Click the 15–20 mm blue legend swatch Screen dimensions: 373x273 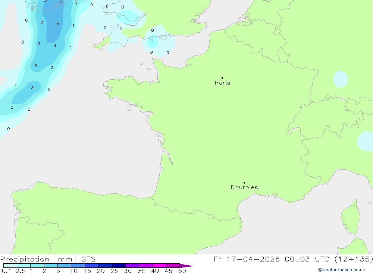[92, 266]
